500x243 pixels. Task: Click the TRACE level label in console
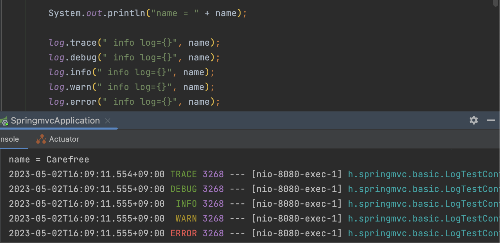(x=183, y=174)
